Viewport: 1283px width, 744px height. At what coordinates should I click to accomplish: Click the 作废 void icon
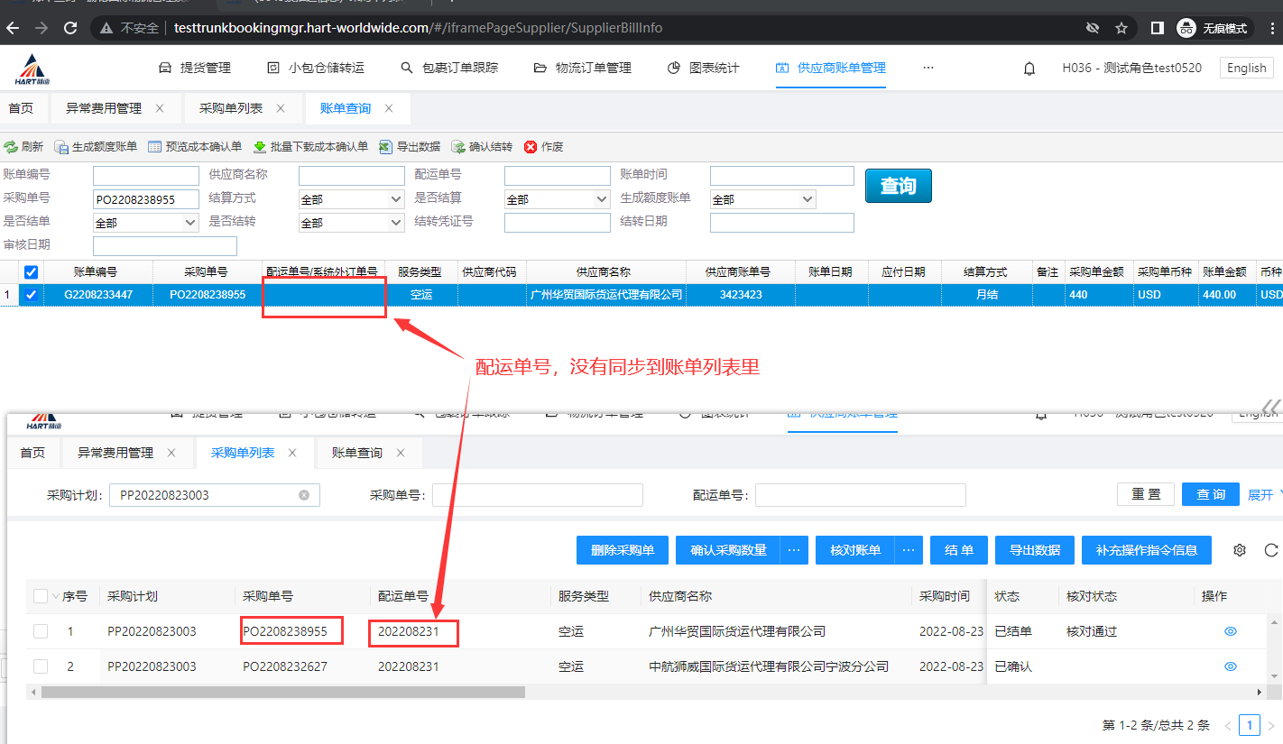[531, 147]
